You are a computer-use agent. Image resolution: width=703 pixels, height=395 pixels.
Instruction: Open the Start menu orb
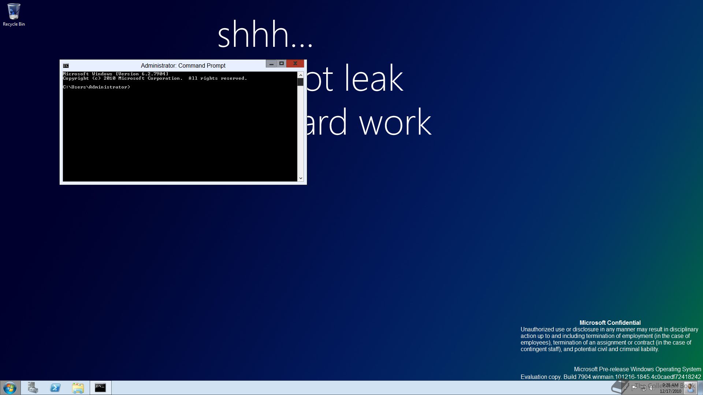[10, 388]
